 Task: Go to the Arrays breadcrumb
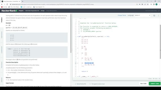[43, 10]
